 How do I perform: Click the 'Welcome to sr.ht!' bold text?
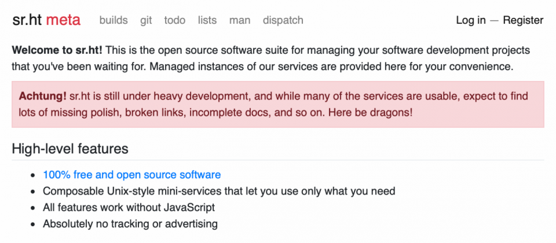pos(57,50)
